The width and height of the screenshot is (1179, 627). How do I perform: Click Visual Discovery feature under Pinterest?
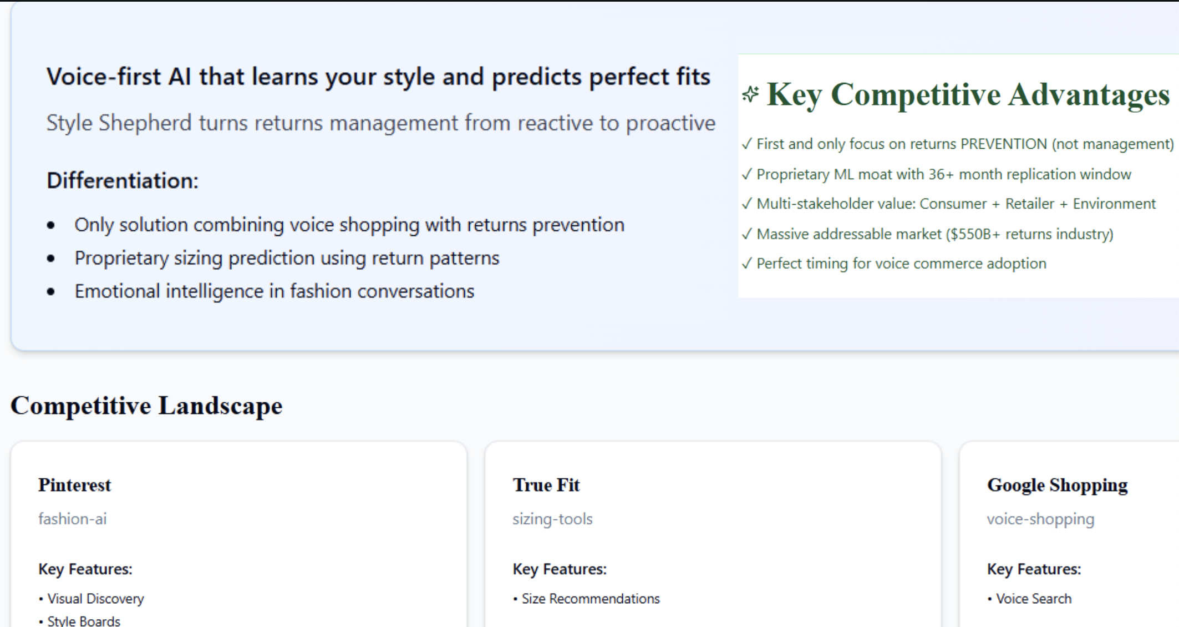[95, 599]
